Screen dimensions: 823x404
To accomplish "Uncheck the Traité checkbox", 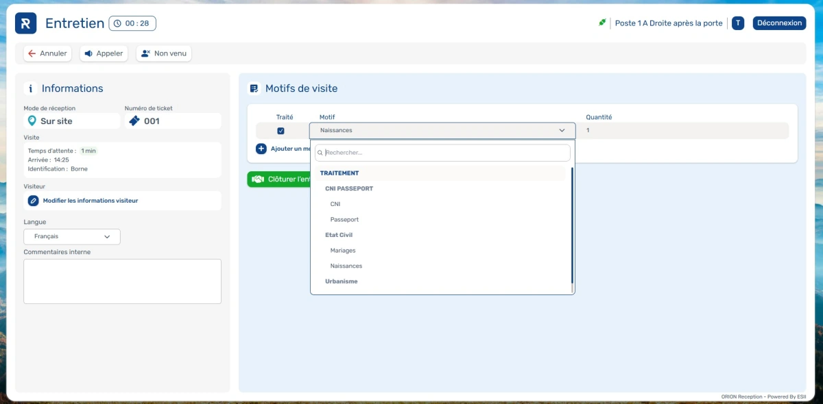I will 281,131.
